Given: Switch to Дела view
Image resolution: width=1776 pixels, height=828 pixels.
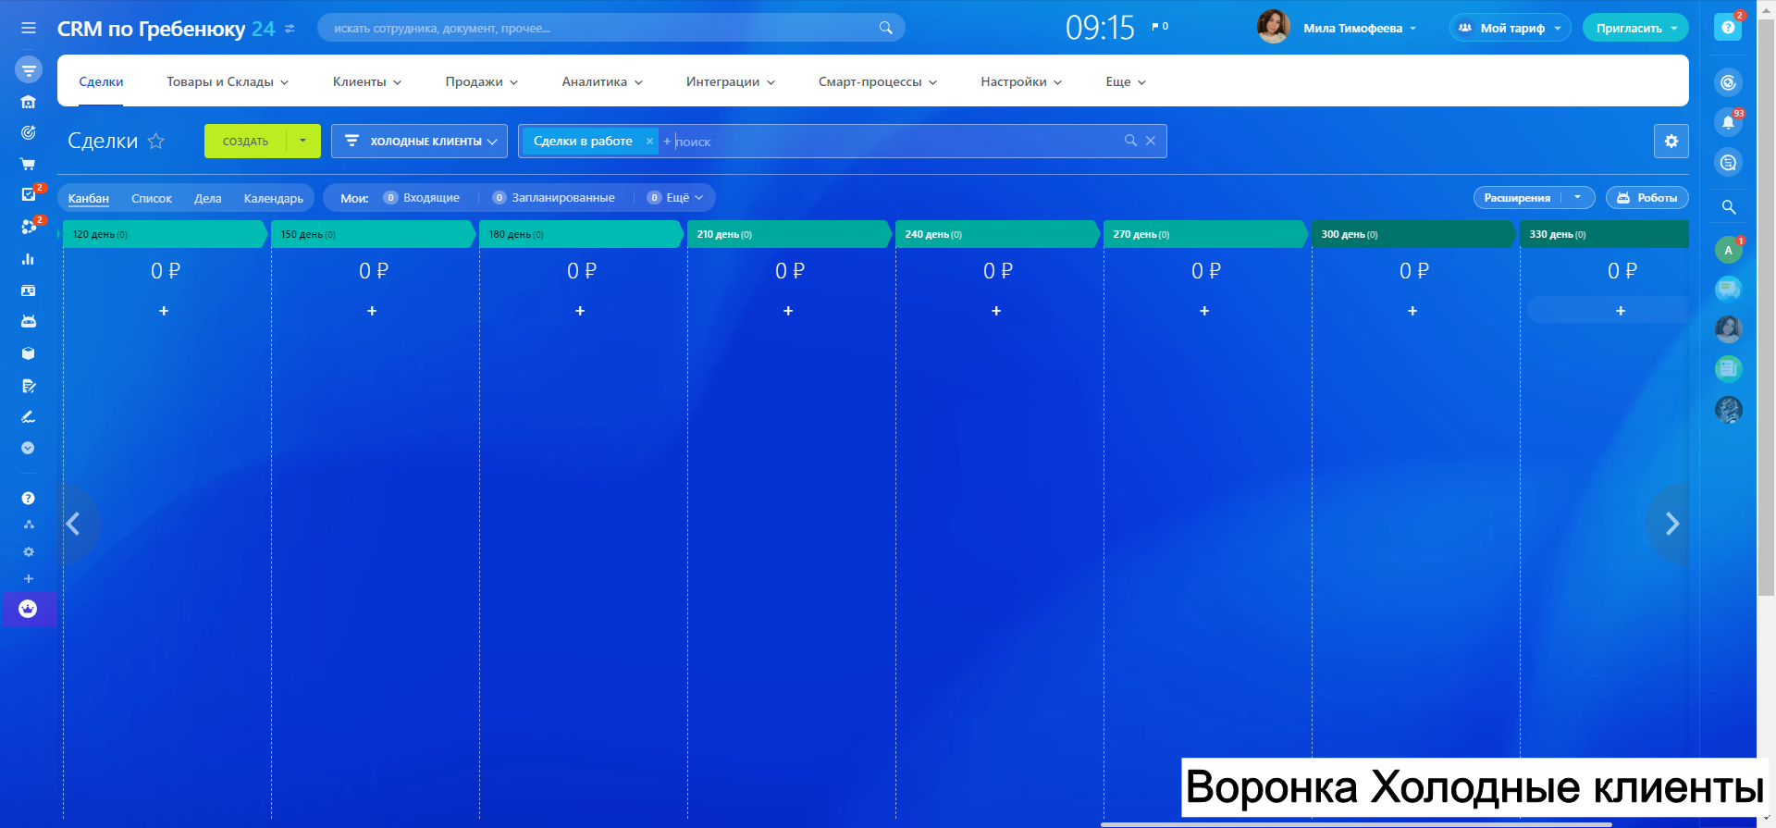Looking at the screenshot, I should (x=207, y=198).
